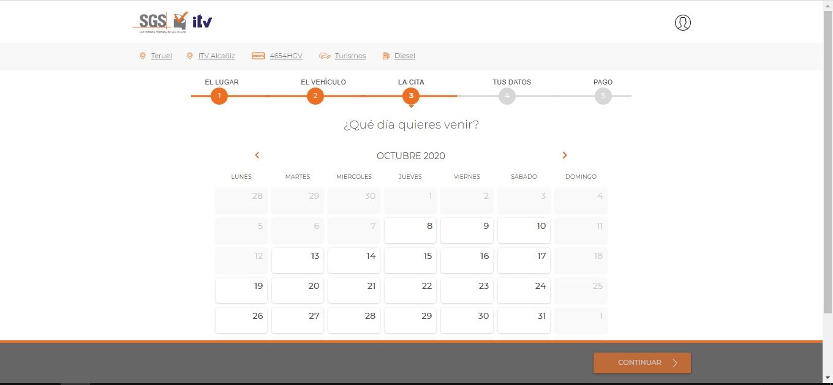Screen dimensions: 833x385
Task: Go to previous month with left arrow
Action: pyautogui.click(x=257, y=155)
